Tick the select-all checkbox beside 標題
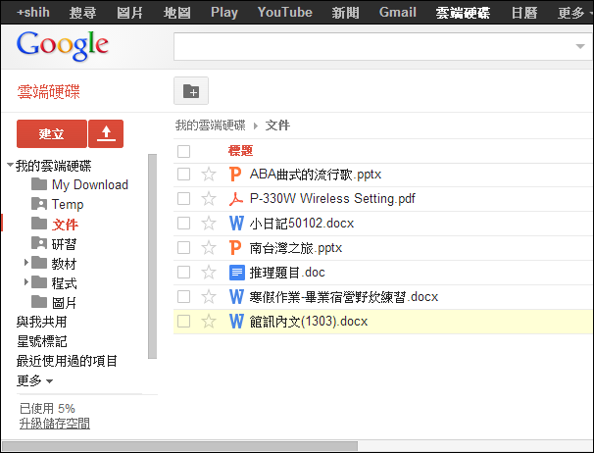 point(183,151)
